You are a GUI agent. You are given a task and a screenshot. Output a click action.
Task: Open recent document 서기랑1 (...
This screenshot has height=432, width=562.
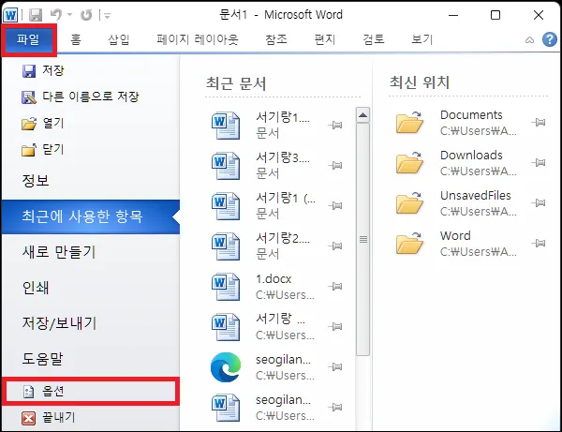click(x=277, y=206)
